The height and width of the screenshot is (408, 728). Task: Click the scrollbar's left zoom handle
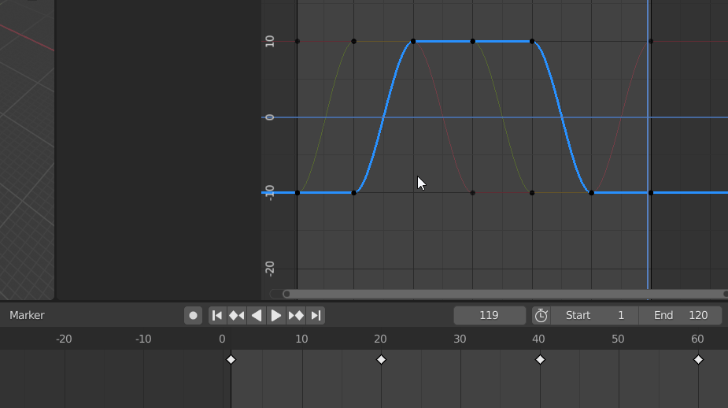click(286, 294)
